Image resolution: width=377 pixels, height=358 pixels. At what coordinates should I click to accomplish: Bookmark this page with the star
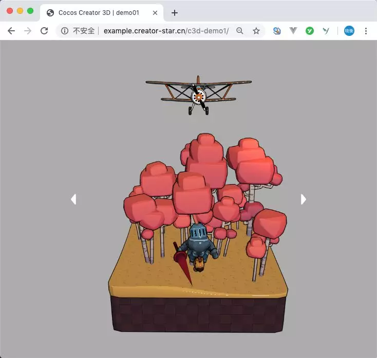[256, 31]
